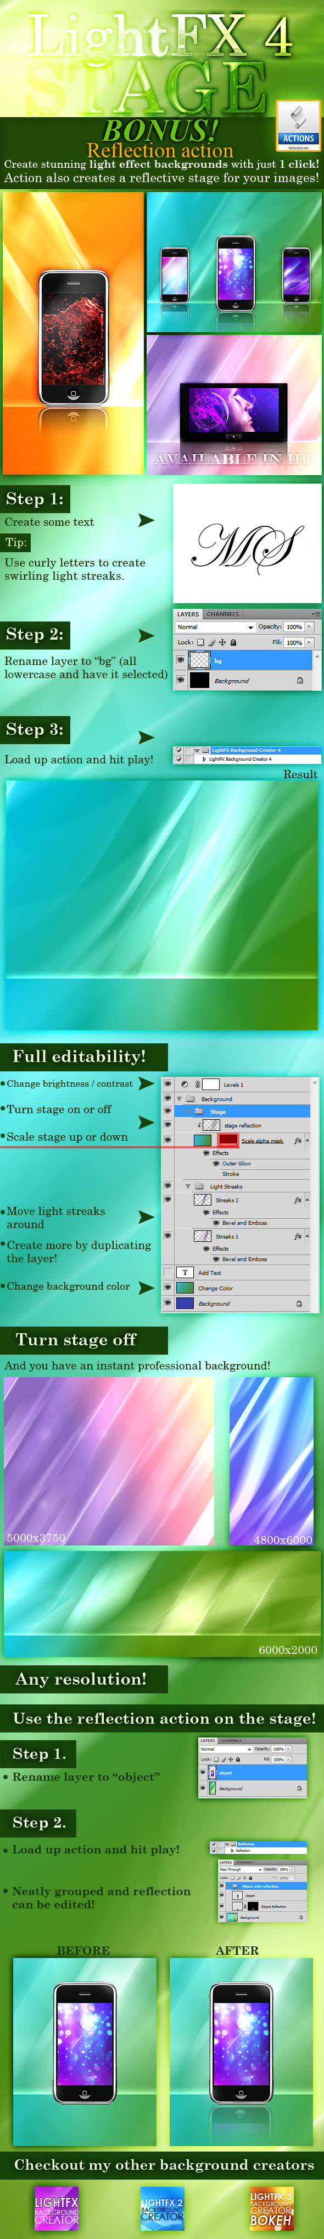This screenshot has height=2239, width=324.
Task: Collapse the Reflection action set triangle
Action: pos(227,1845)
